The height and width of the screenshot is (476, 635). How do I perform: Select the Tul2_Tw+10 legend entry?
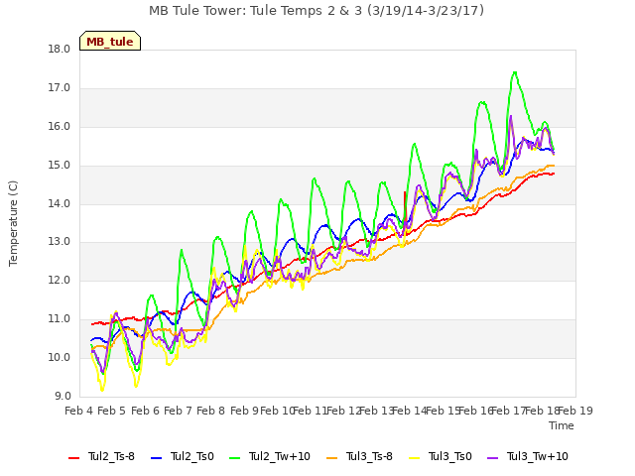point(269,457)
